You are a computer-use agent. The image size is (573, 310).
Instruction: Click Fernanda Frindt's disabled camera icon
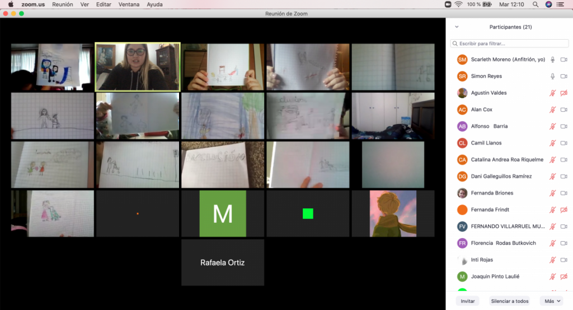(x=564, y=210)
